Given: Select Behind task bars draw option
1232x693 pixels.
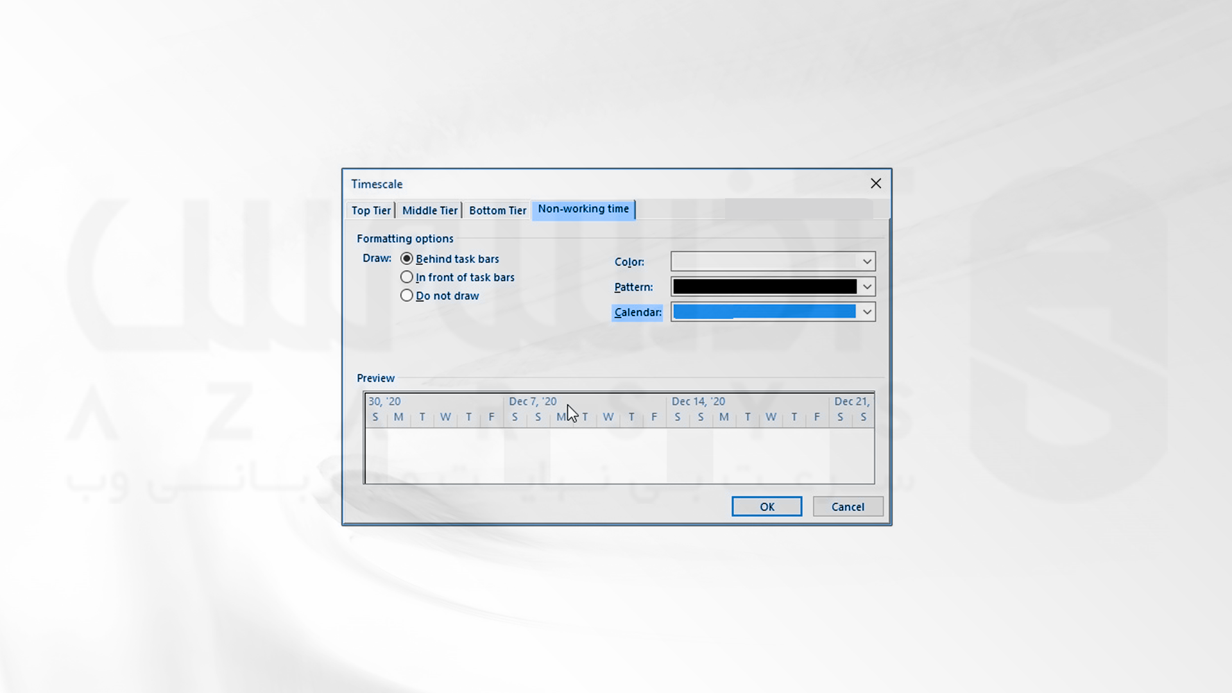Looking at the screenshot, I should pos(406,258).
